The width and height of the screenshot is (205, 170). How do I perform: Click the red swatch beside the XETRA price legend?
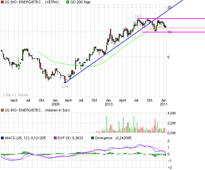point(2,2)
